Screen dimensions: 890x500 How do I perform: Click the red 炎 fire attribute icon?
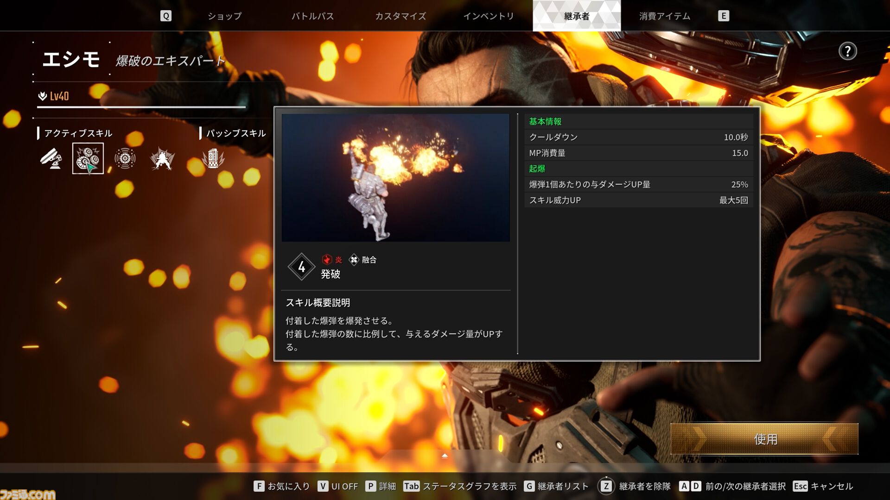[x=327, y=260]
